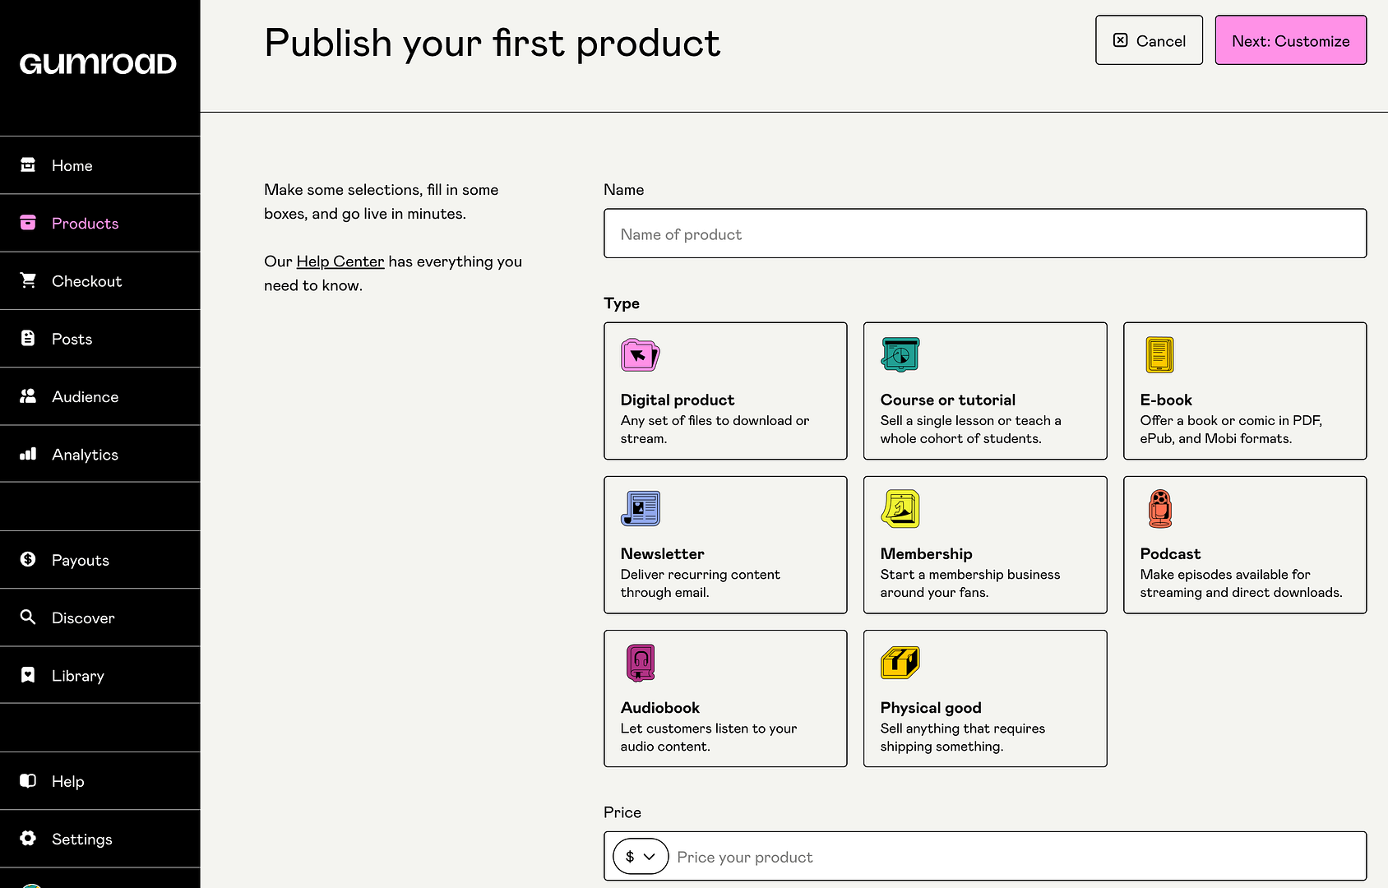Screen dimensions: 1388x888
Task: Click the Payouts dollar icon
Action: point(28,559)
